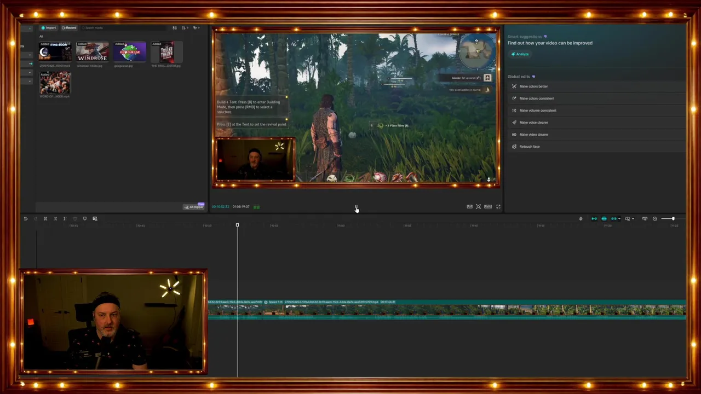Image resolution: width=701 pixels, height=394 pixels.
Task: Open the media view-type dropdown
Action: coord(196,28)
